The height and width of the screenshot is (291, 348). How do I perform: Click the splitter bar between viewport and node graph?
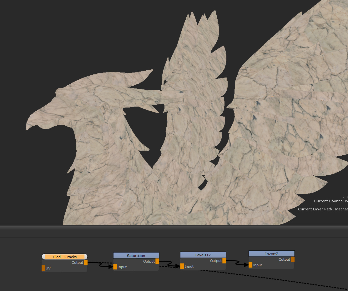pos(174,231)
